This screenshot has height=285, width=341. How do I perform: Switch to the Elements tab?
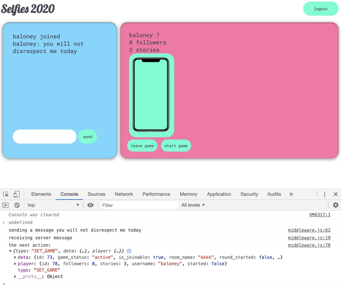coord(41,194)
